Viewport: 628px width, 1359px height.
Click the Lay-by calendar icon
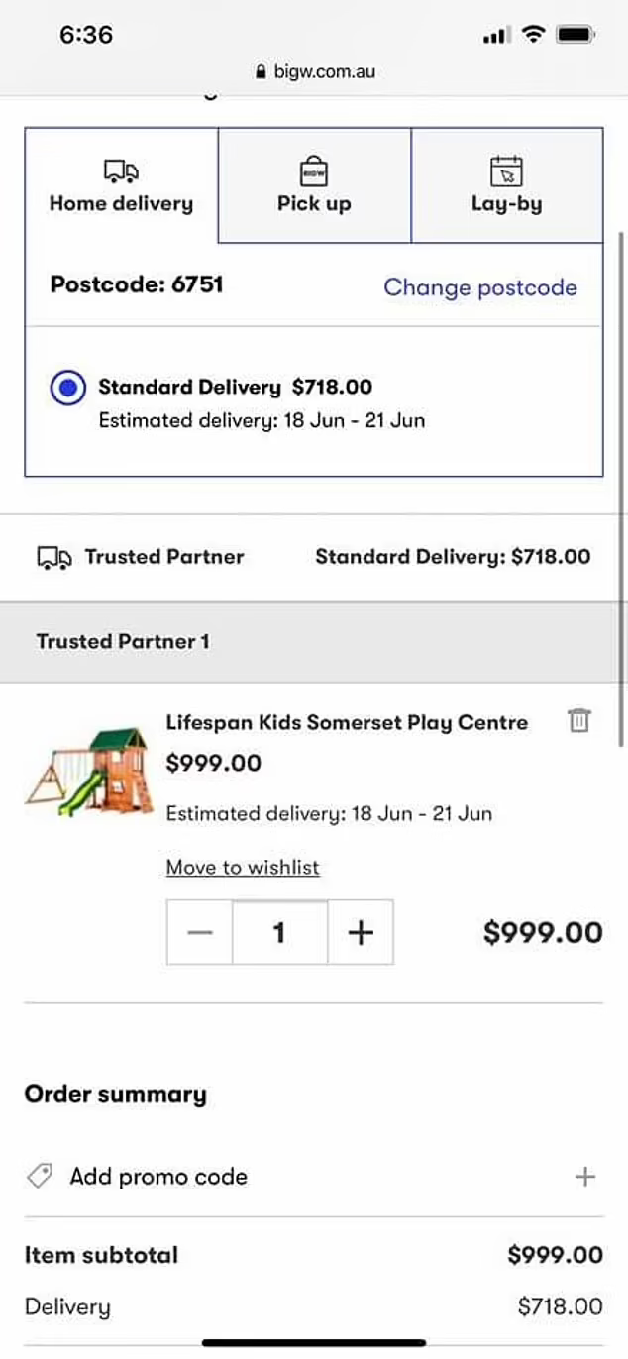[x=506, y=170]
